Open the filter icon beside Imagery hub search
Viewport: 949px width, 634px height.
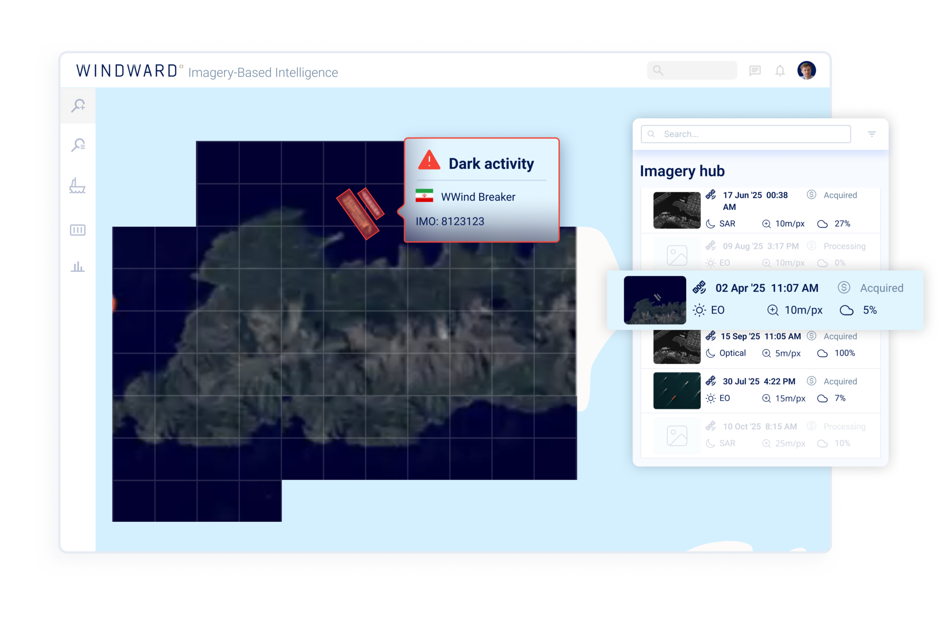pos(872,134)
